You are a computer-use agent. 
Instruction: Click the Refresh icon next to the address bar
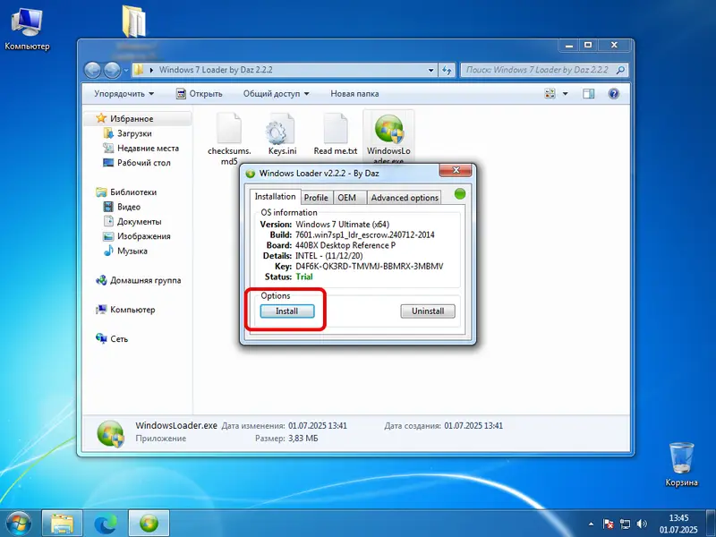pyautogui.click(x=446, y=69)
